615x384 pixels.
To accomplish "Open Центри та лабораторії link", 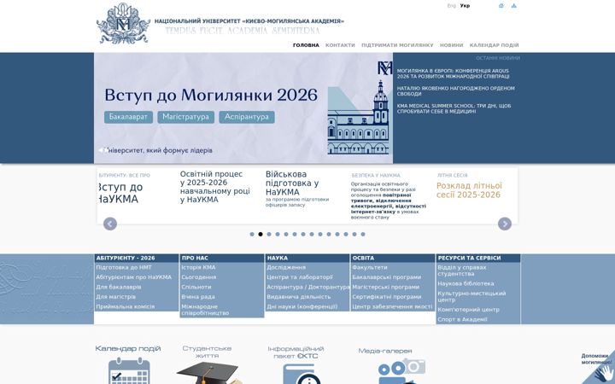I will tap(300, 277).
